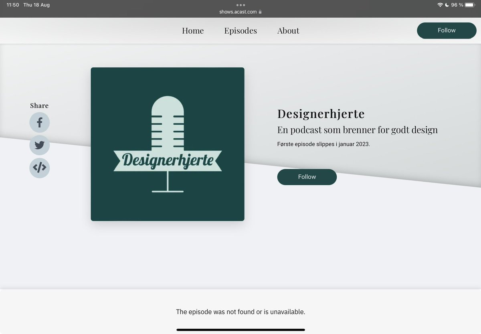The width and height of the screenshot is (481, 334).
Task: Share the show on Twitter
Action: coord(39,145)
